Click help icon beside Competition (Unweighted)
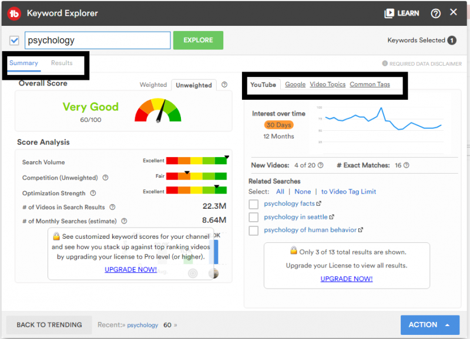The width and height of the screenshot is (470, 339). [x=106, y=178]
